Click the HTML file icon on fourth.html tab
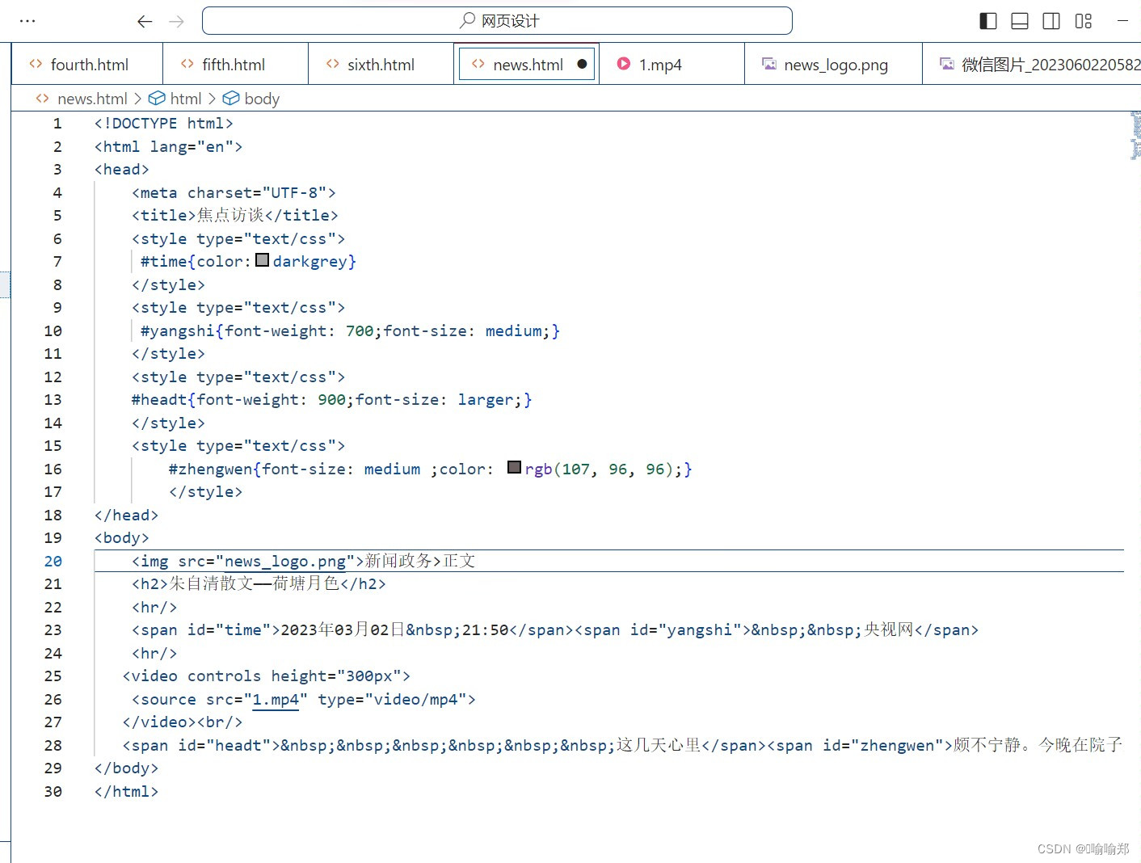Image resolution: width=1141 pixels, height=863 pixels. [x=36, y=64]
